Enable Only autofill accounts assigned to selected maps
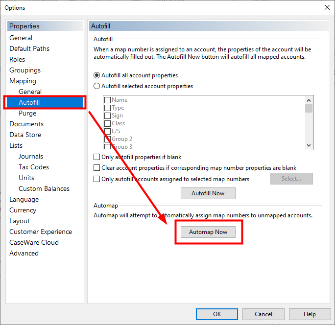335x325 pixels. pyautogui.click(x=97, y=179)
